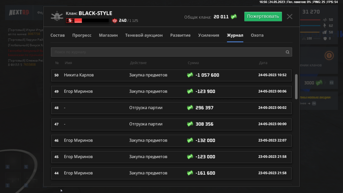This screenshot has height=193, width=343.
Task: Click the red skull clan points icon
Action: coord(115,21)
